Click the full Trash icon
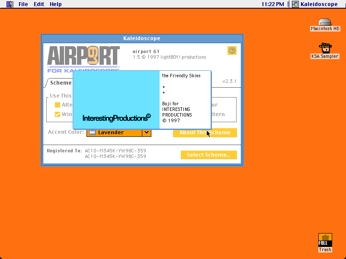346x259 pixels. point(325,243)
